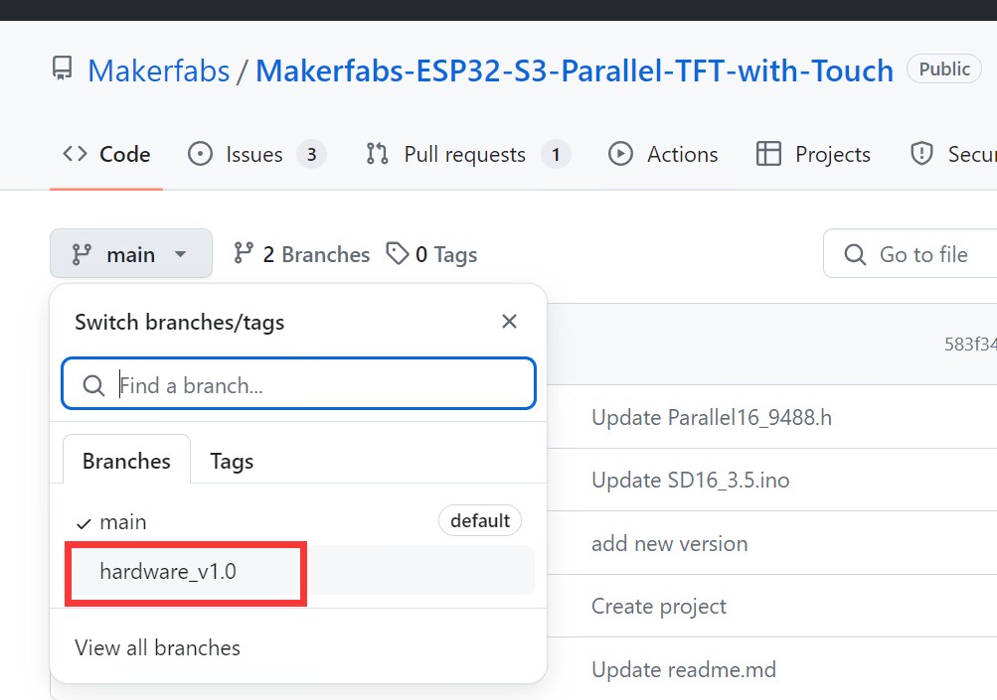This screenshot has height=700, width=997.
Task: Click the commit hash 583f34
Action: tap(970, 345)
